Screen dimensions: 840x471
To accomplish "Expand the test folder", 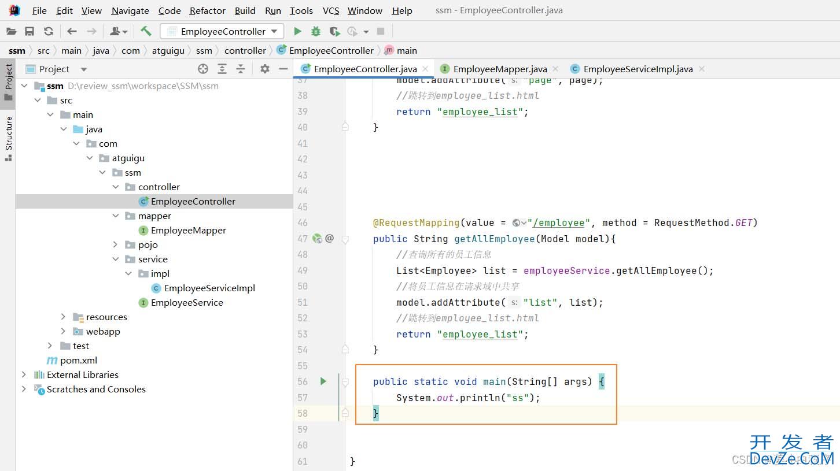I will point(50,346).
